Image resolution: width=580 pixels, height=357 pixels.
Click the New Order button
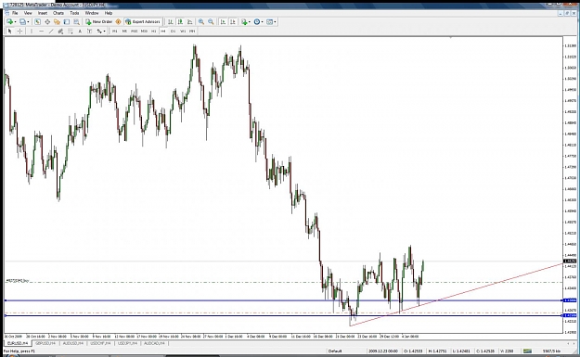pyautogui.click(x=98, y=22)
